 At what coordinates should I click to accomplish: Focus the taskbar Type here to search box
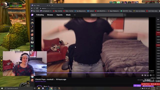[18, 88]
